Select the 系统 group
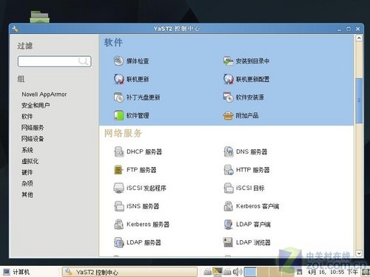Screen dimensions: 370x277 tap(27, 150)
